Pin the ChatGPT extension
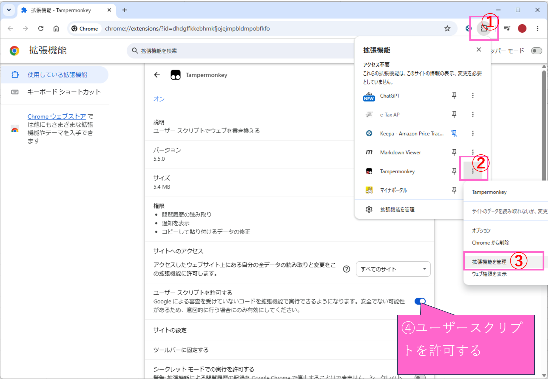The width and height of the screenshot is (552, 379). point(454,96)
